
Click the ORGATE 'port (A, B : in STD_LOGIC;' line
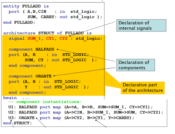pyautogui.click(x=45, y=82)
